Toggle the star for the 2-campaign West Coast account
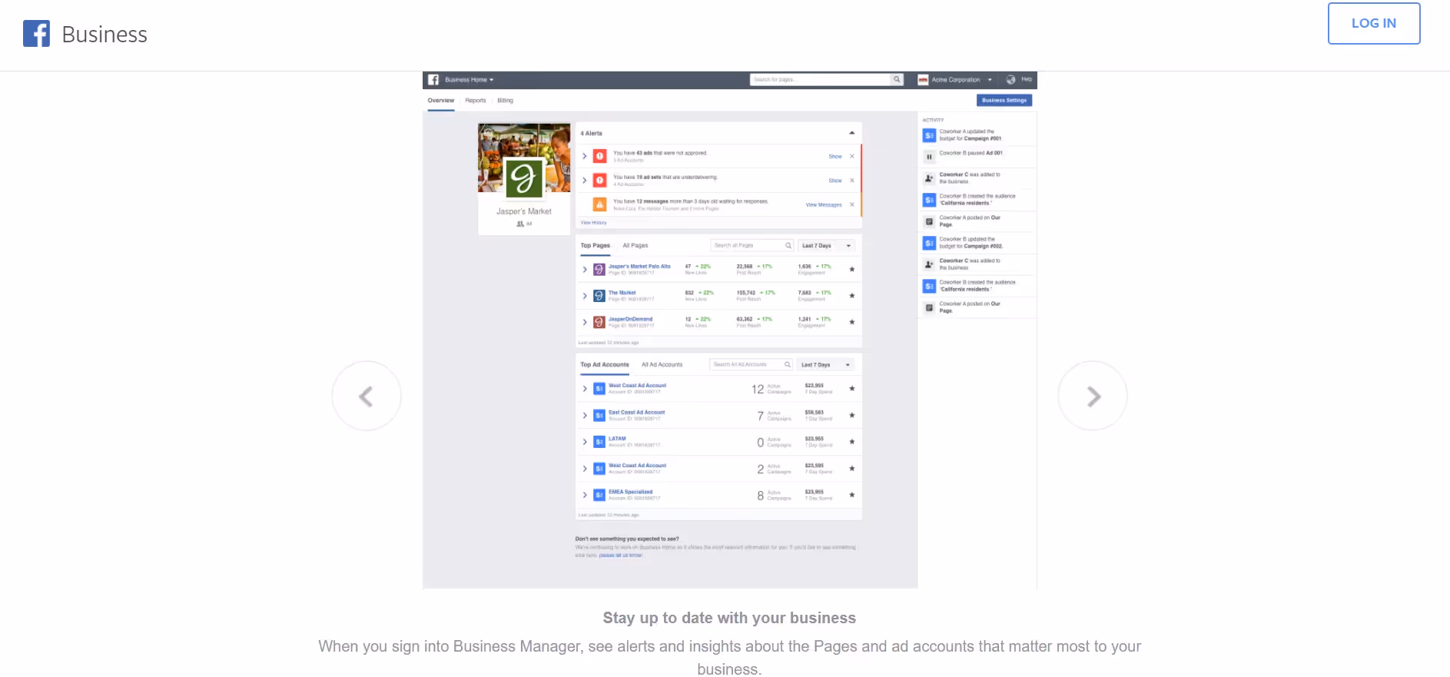 [x=852, y=468]
